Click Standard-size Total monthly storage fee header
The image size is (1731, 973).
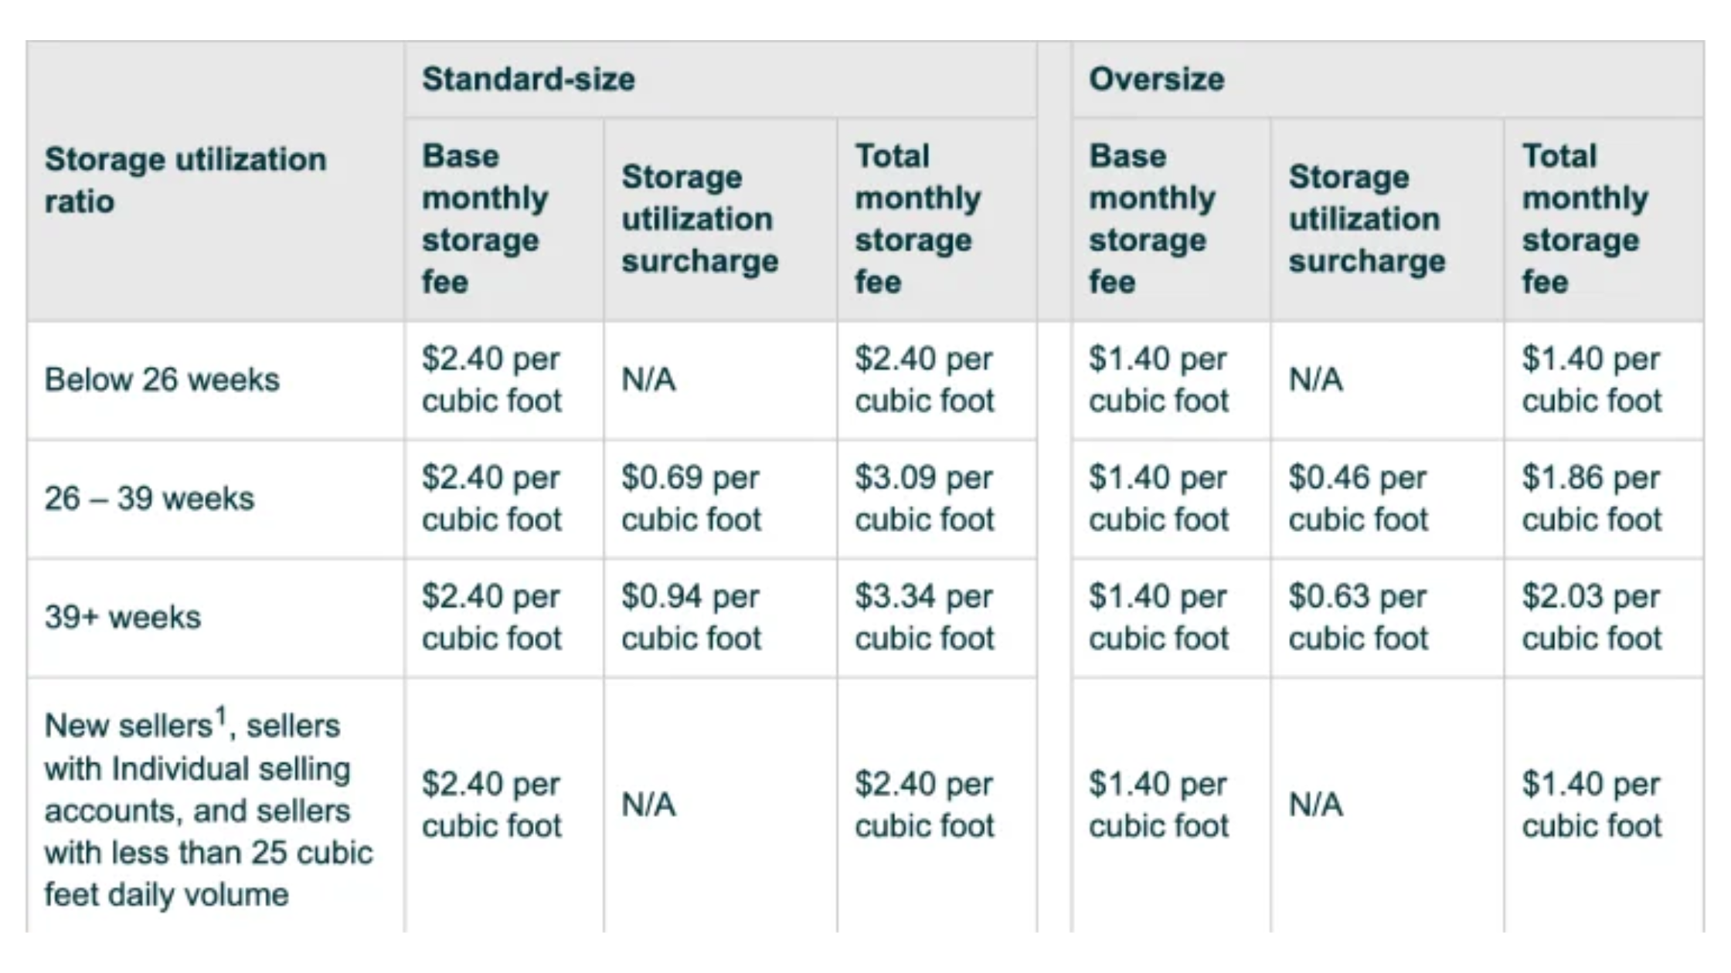point(917,219)
